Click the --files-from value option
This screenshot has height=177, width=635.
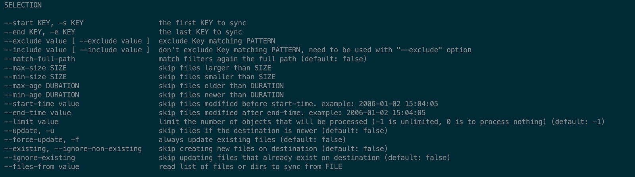(x=42, y=167)
